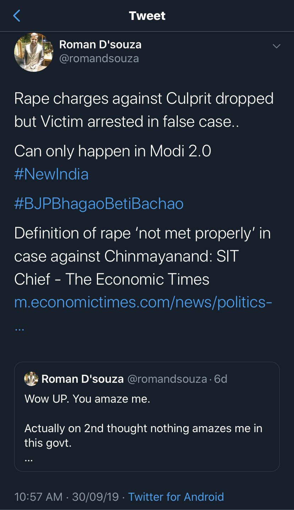294x510 pixels.
Task: Click the "Twitter for Android" source link
Action: [x=176, y=496]
